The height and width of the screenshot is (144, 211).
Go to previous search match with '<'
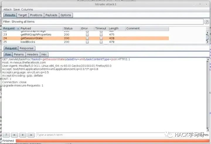(14, 135)
